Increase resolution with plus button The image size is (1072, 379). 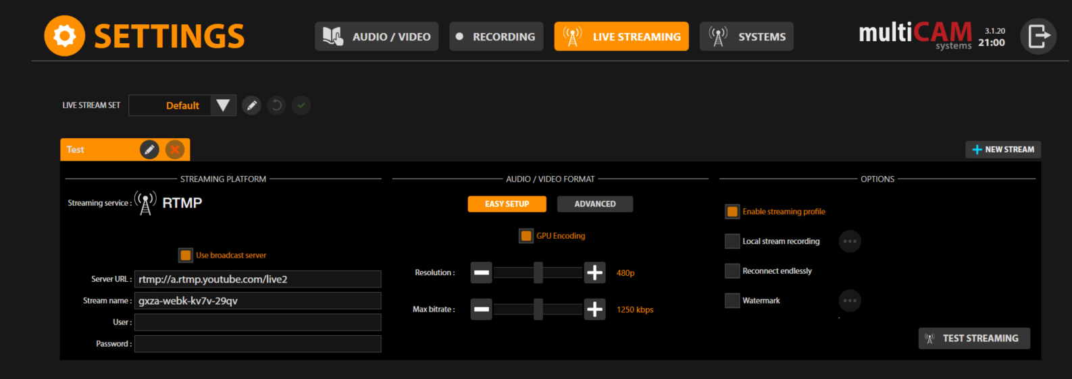[594, 272]
